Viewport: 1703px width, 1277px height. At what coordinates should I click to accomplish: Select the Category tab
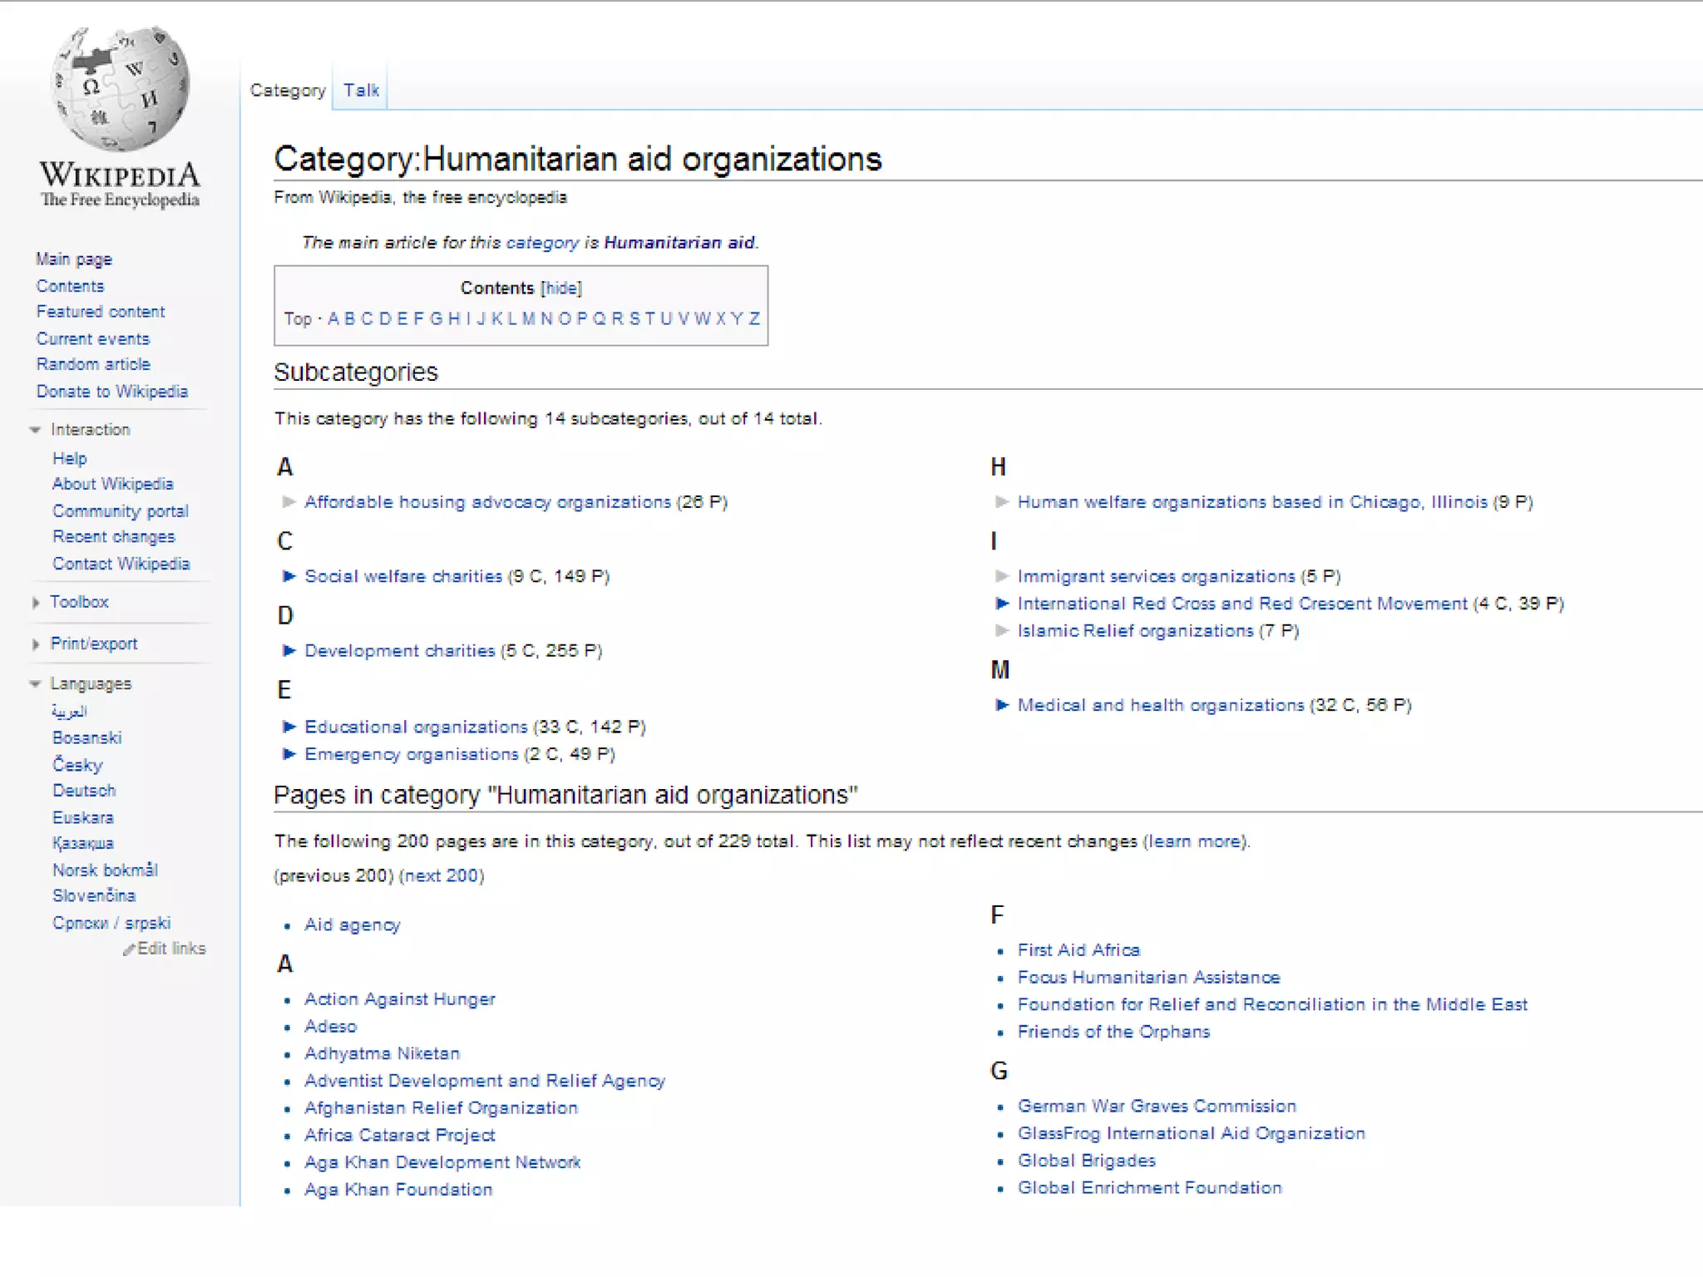[x=288, y=90]
